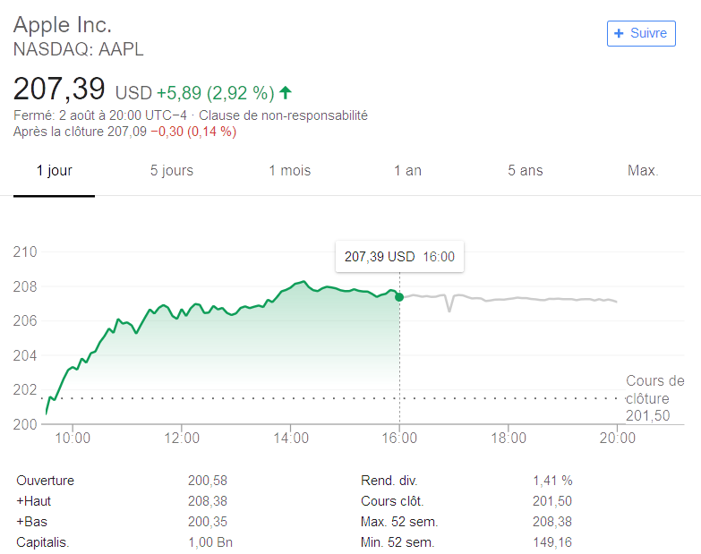Screen dimensions: 701x554
Task: Open the "Clause de non-responsabilité" link
Action: (x=283, y=115)
